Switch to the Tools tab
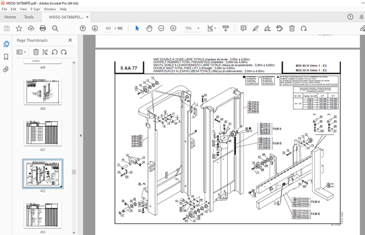Viewport: 365px width, 235px height. pyautogui.click(x=29, y=17)
